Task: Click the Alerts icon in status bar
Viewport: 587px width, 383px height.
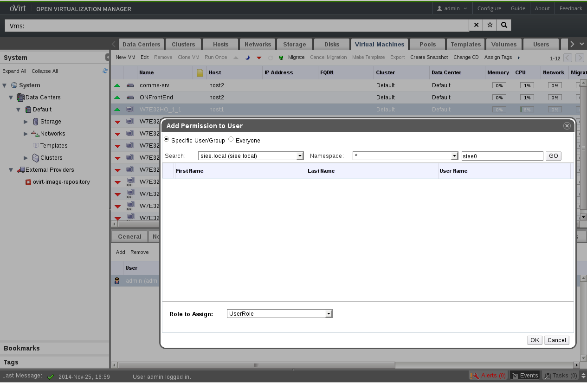Action: tap(475, 376)
